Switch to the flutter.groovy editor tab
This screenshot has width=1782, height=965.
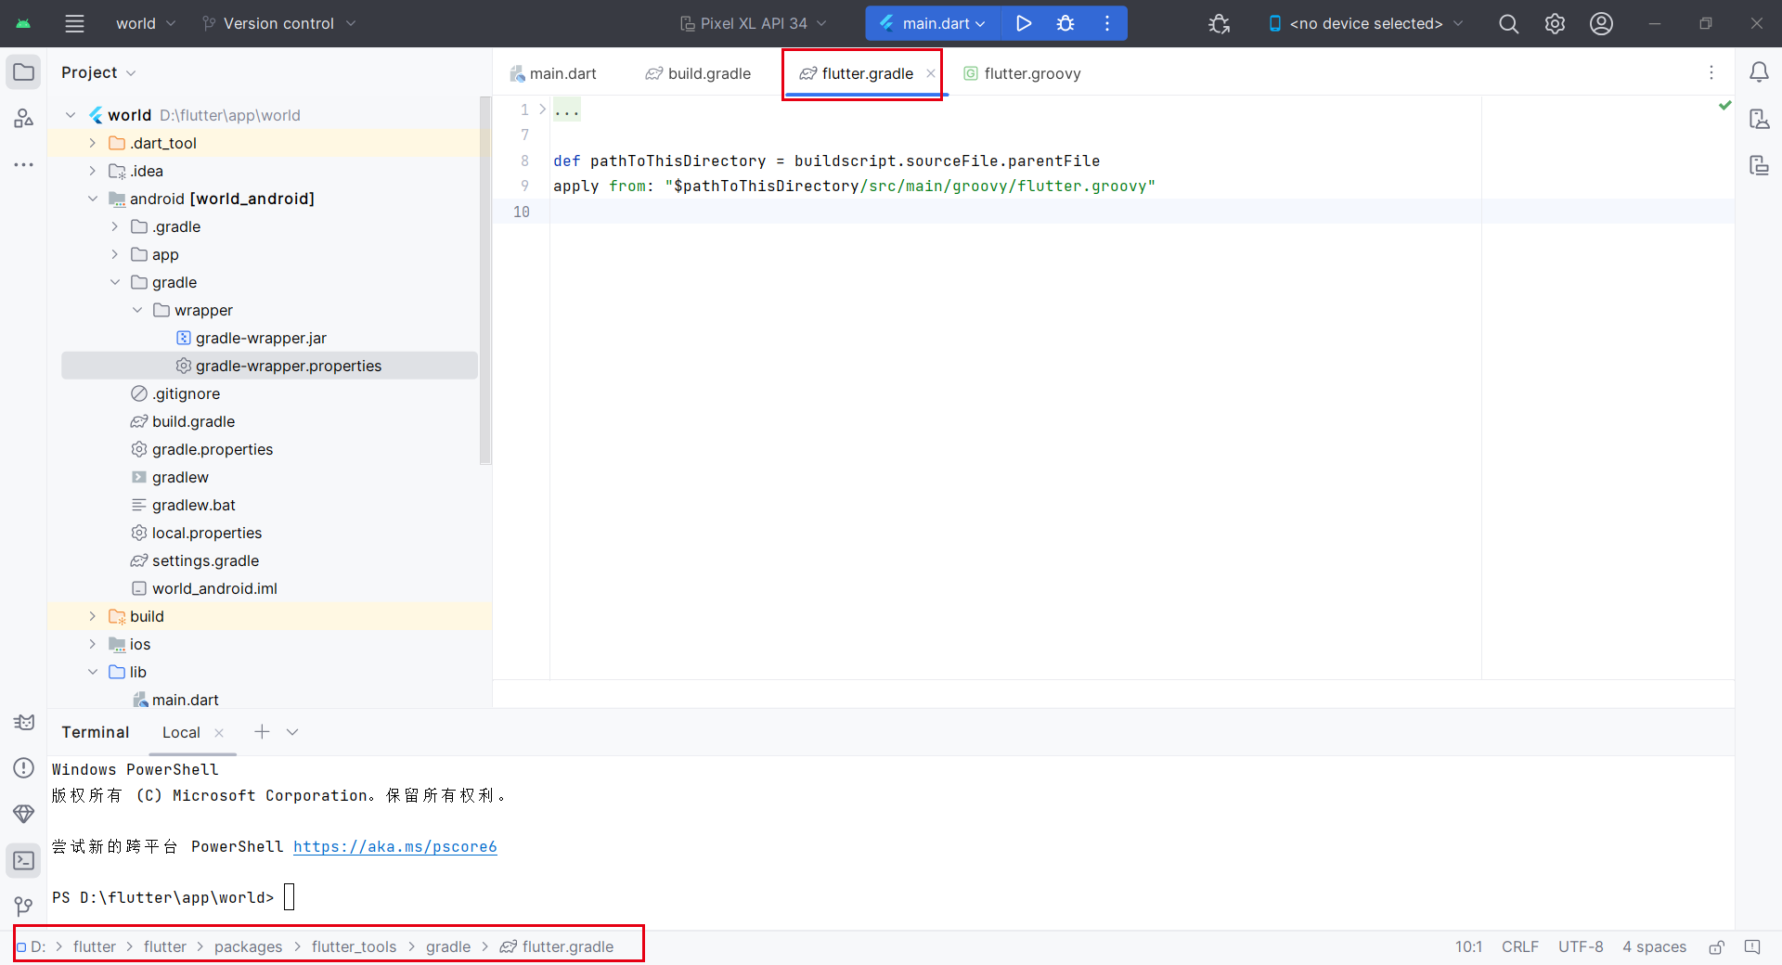click(1022, 73)
